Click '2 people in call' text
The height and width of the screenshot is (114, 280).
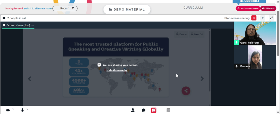pos(17,18)
